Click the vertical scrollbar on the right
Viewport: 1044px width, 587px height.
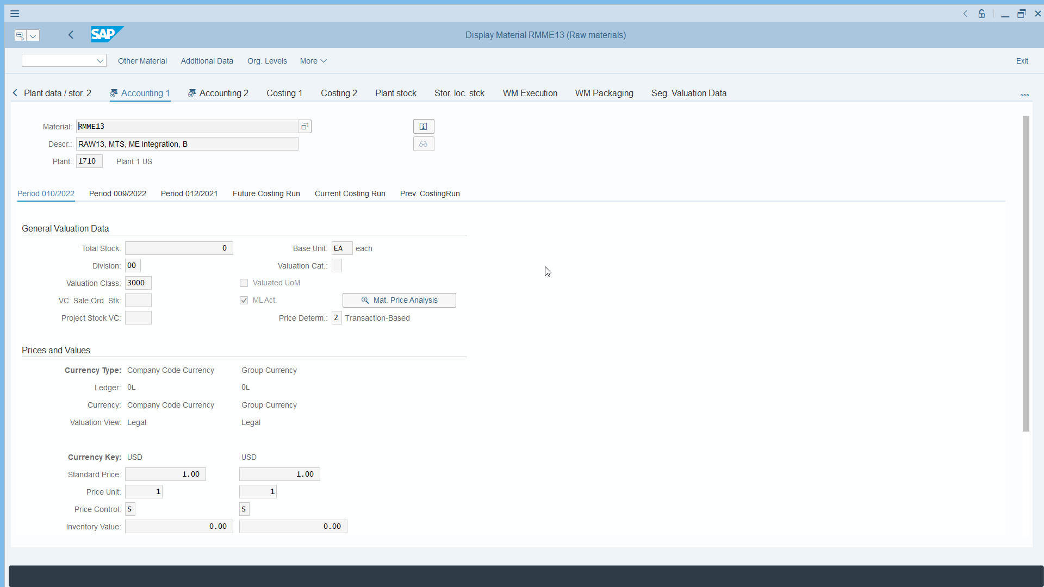coord(1026,272)
